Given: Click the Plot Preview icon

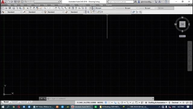Looking at the screenshot, I should (x=17, y=8).
